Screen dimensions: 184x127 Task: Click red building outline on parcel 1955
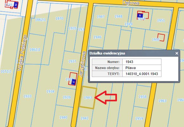coord(161,37)
